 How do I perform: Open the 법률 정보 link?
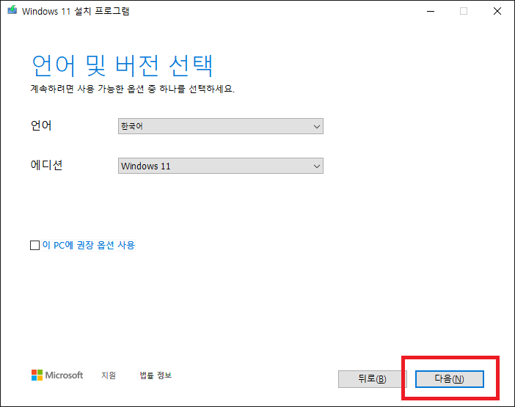coord(156,375)
